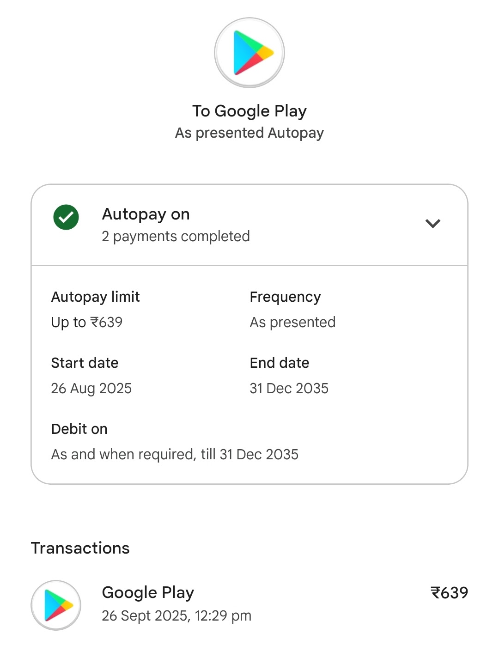Image resolution: width=499 pixels, height=658 pixels.
Task: Click start date '26 Aug 2025'
Action: 91,388
